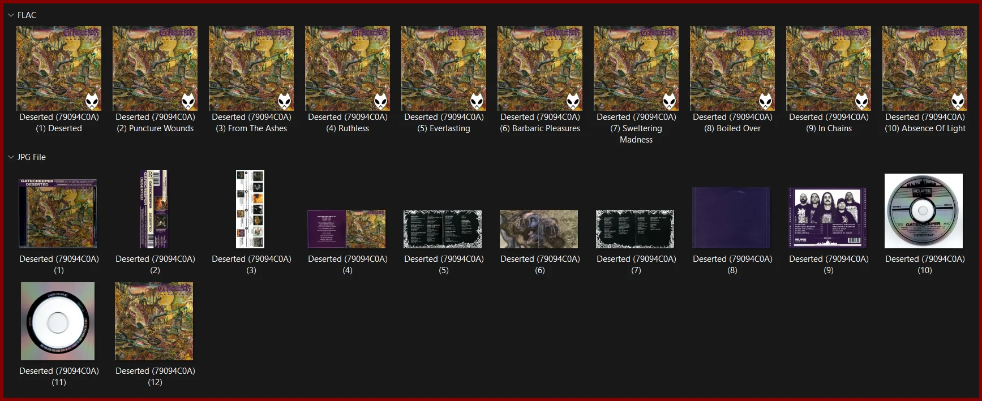
Task: Select JPG thumbnail Deserted (9) band photo back cover
Action: tap(827, 218)
